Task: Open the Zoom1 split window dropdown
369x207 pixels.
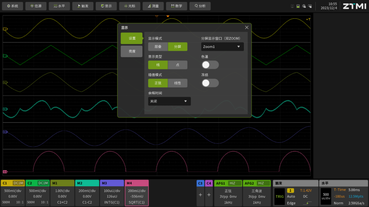Action: pyautogui.click(x=222, y=47)
